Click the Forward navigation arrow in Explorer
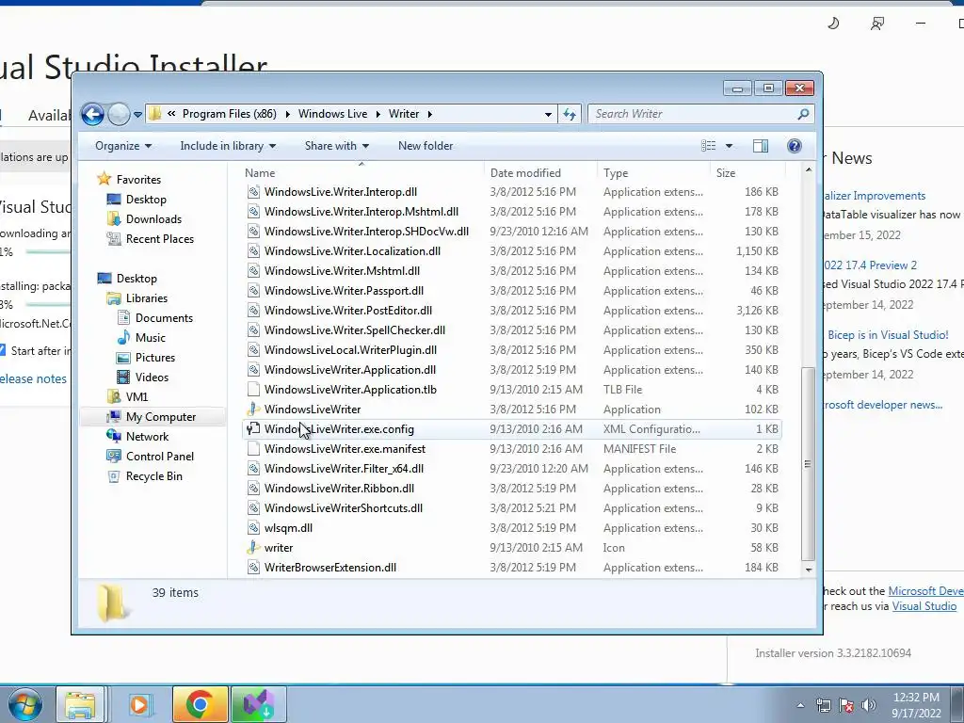 pos(119,114)
